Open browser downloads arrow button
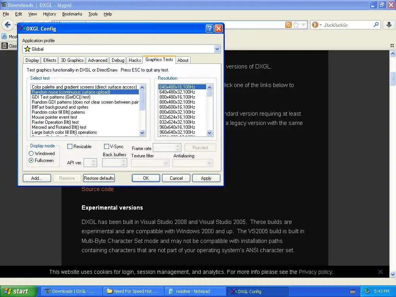The width and height of the screenshot is (396, 297). coord(389,25)
